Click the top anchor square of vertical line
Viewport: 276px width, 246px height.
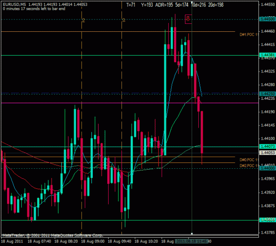click(192, 3)
